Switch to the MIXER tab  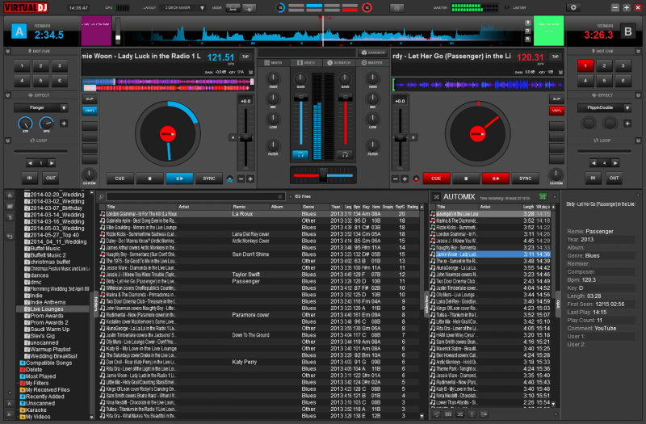click(274, 63)
